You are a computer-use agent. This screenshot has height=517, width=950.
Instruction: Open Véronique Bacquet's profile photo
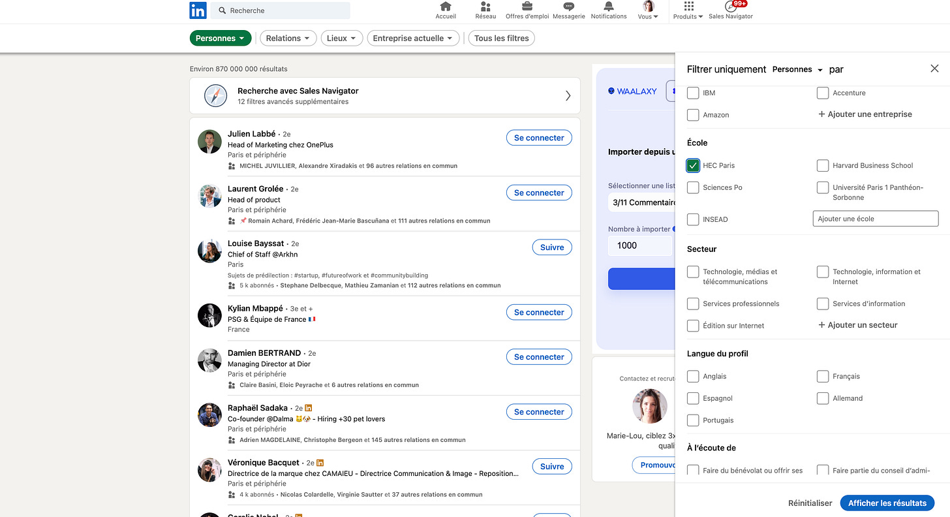pos(210,470)
